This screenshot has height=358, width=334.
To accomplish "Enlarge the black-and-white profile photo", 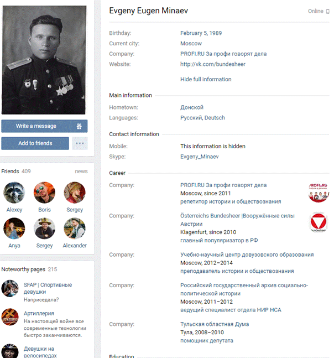I will point(44,60).
